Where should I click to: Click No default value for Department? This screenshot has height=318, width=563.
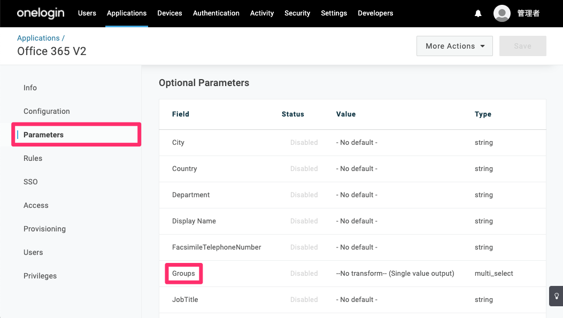(357, 195)
